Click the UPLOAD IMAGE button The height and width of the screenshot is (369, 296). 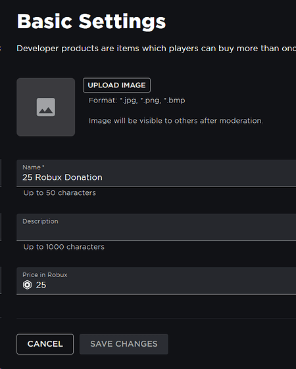pyautogui.click(x=116, y=85)
